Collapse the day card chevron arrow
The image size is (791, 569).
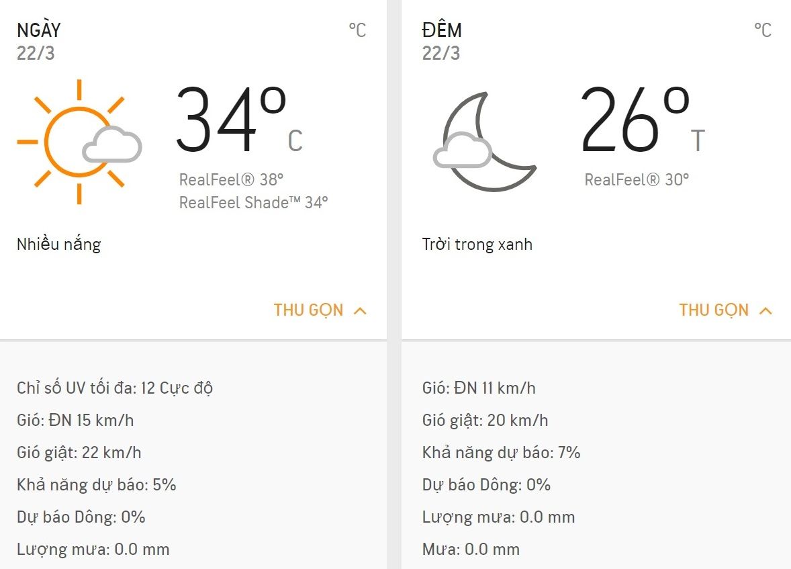pos(360,310)
